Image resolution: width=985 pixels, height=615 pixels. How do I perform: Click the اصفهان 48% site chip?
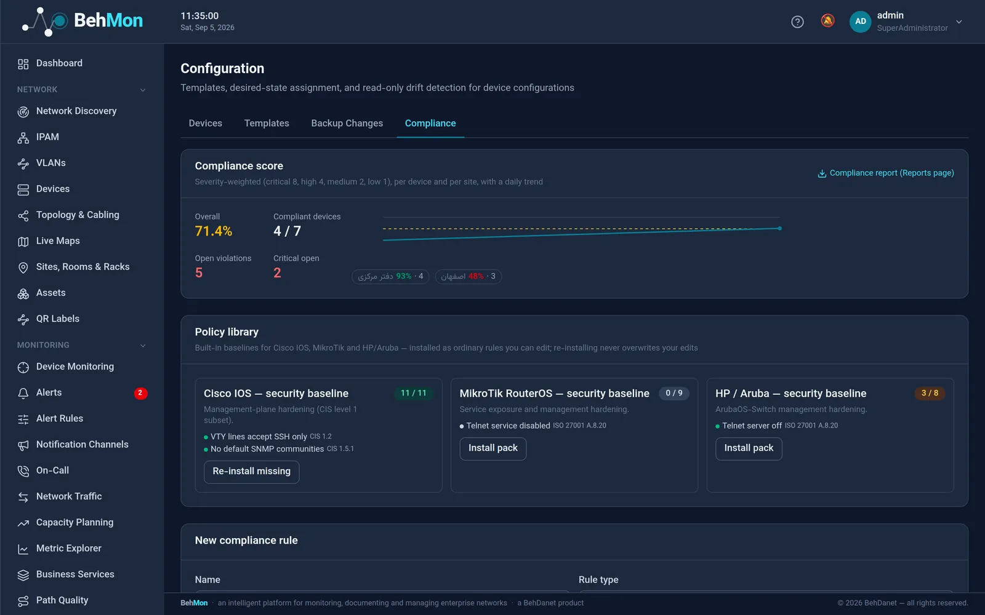tap(468, 276)
